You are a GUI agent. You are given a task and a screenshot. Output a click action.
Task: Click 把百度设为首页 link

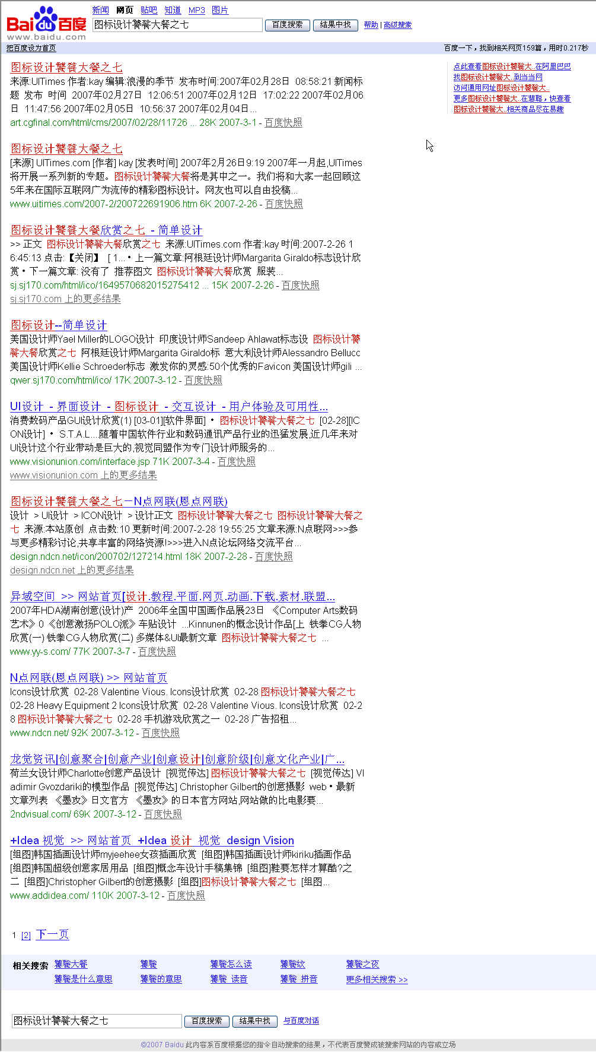pos(31,48)
